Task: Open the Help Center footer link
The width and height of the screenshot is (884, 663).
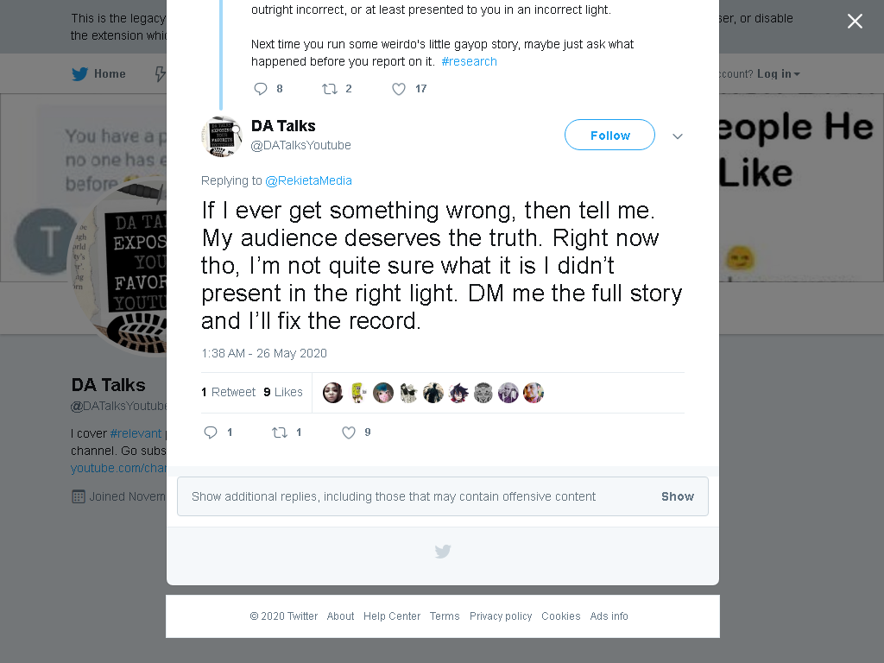Action: (392, 616)
